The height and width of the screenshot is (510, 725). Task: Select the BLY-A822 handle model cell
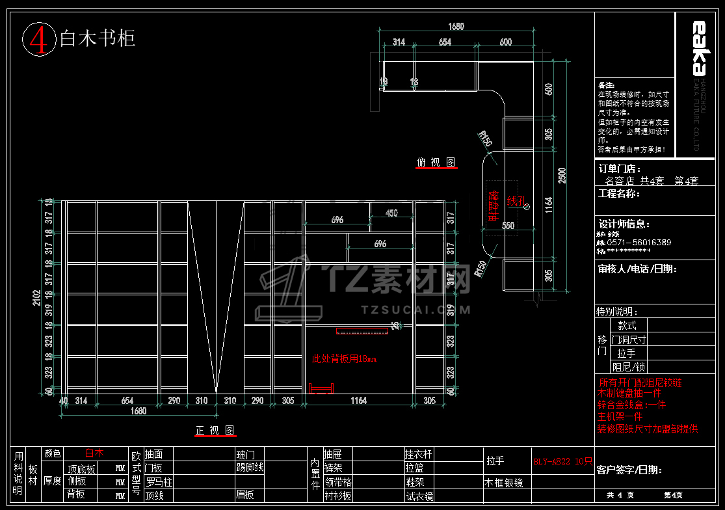point(562,461)
